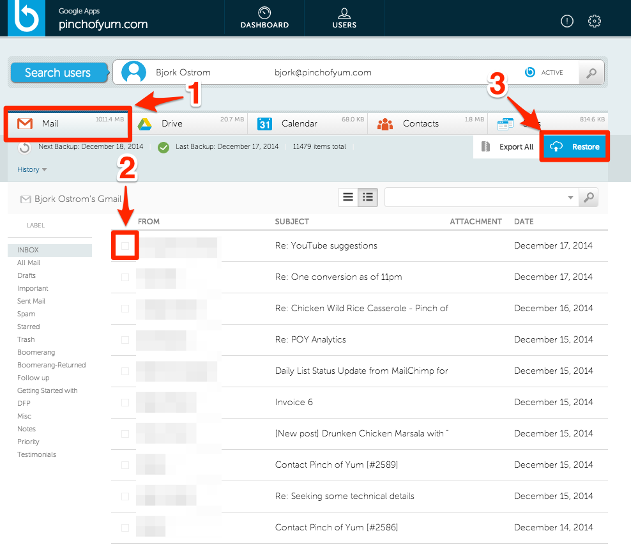The width and height of the screenshot is (631, 547).
Task: Open the Users page
Action: coord(344,18)
